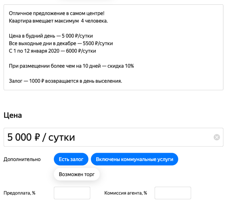Click the С 1 по 12 января 2020 line
The height and width of the screenshot is (204, 230).
point(52,51)
